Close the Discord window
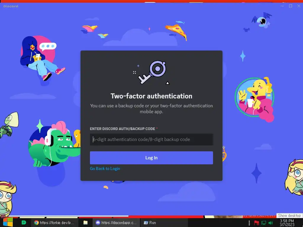The height and width of the screenshot is (227, 303). (299, 6)
